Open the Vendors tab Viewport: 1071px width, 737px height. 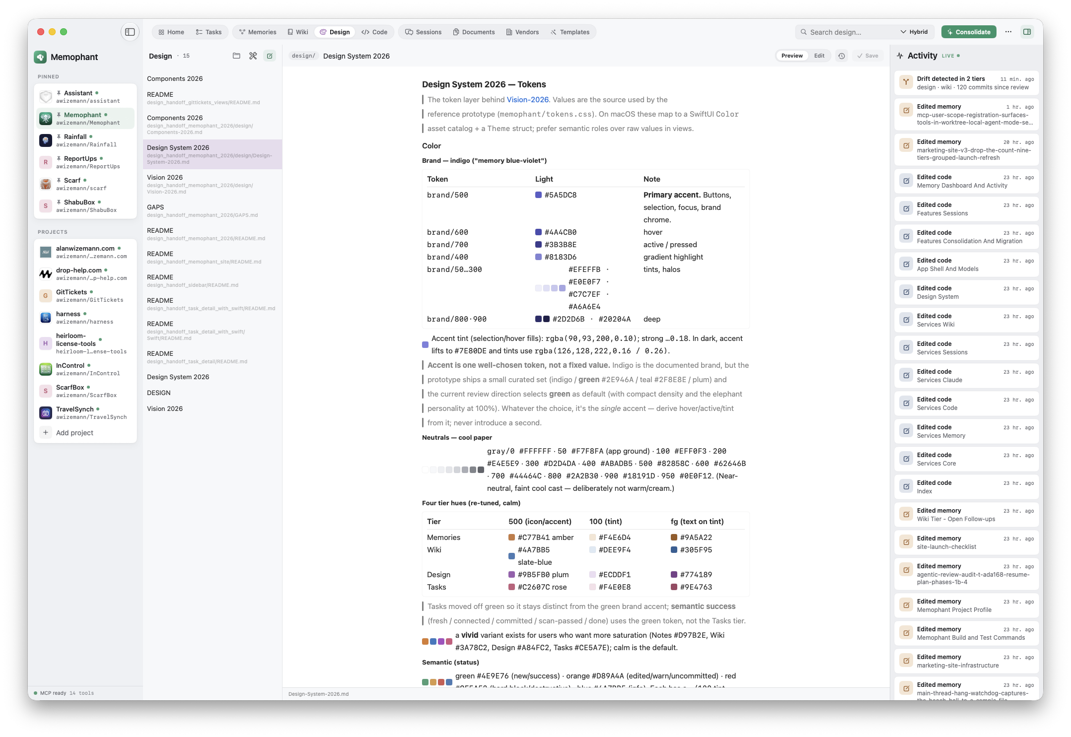pos(522,32)
